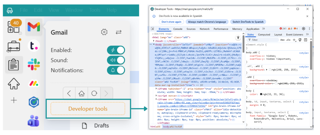Open the Microsoft Teams app icon

tap(33, 120)
